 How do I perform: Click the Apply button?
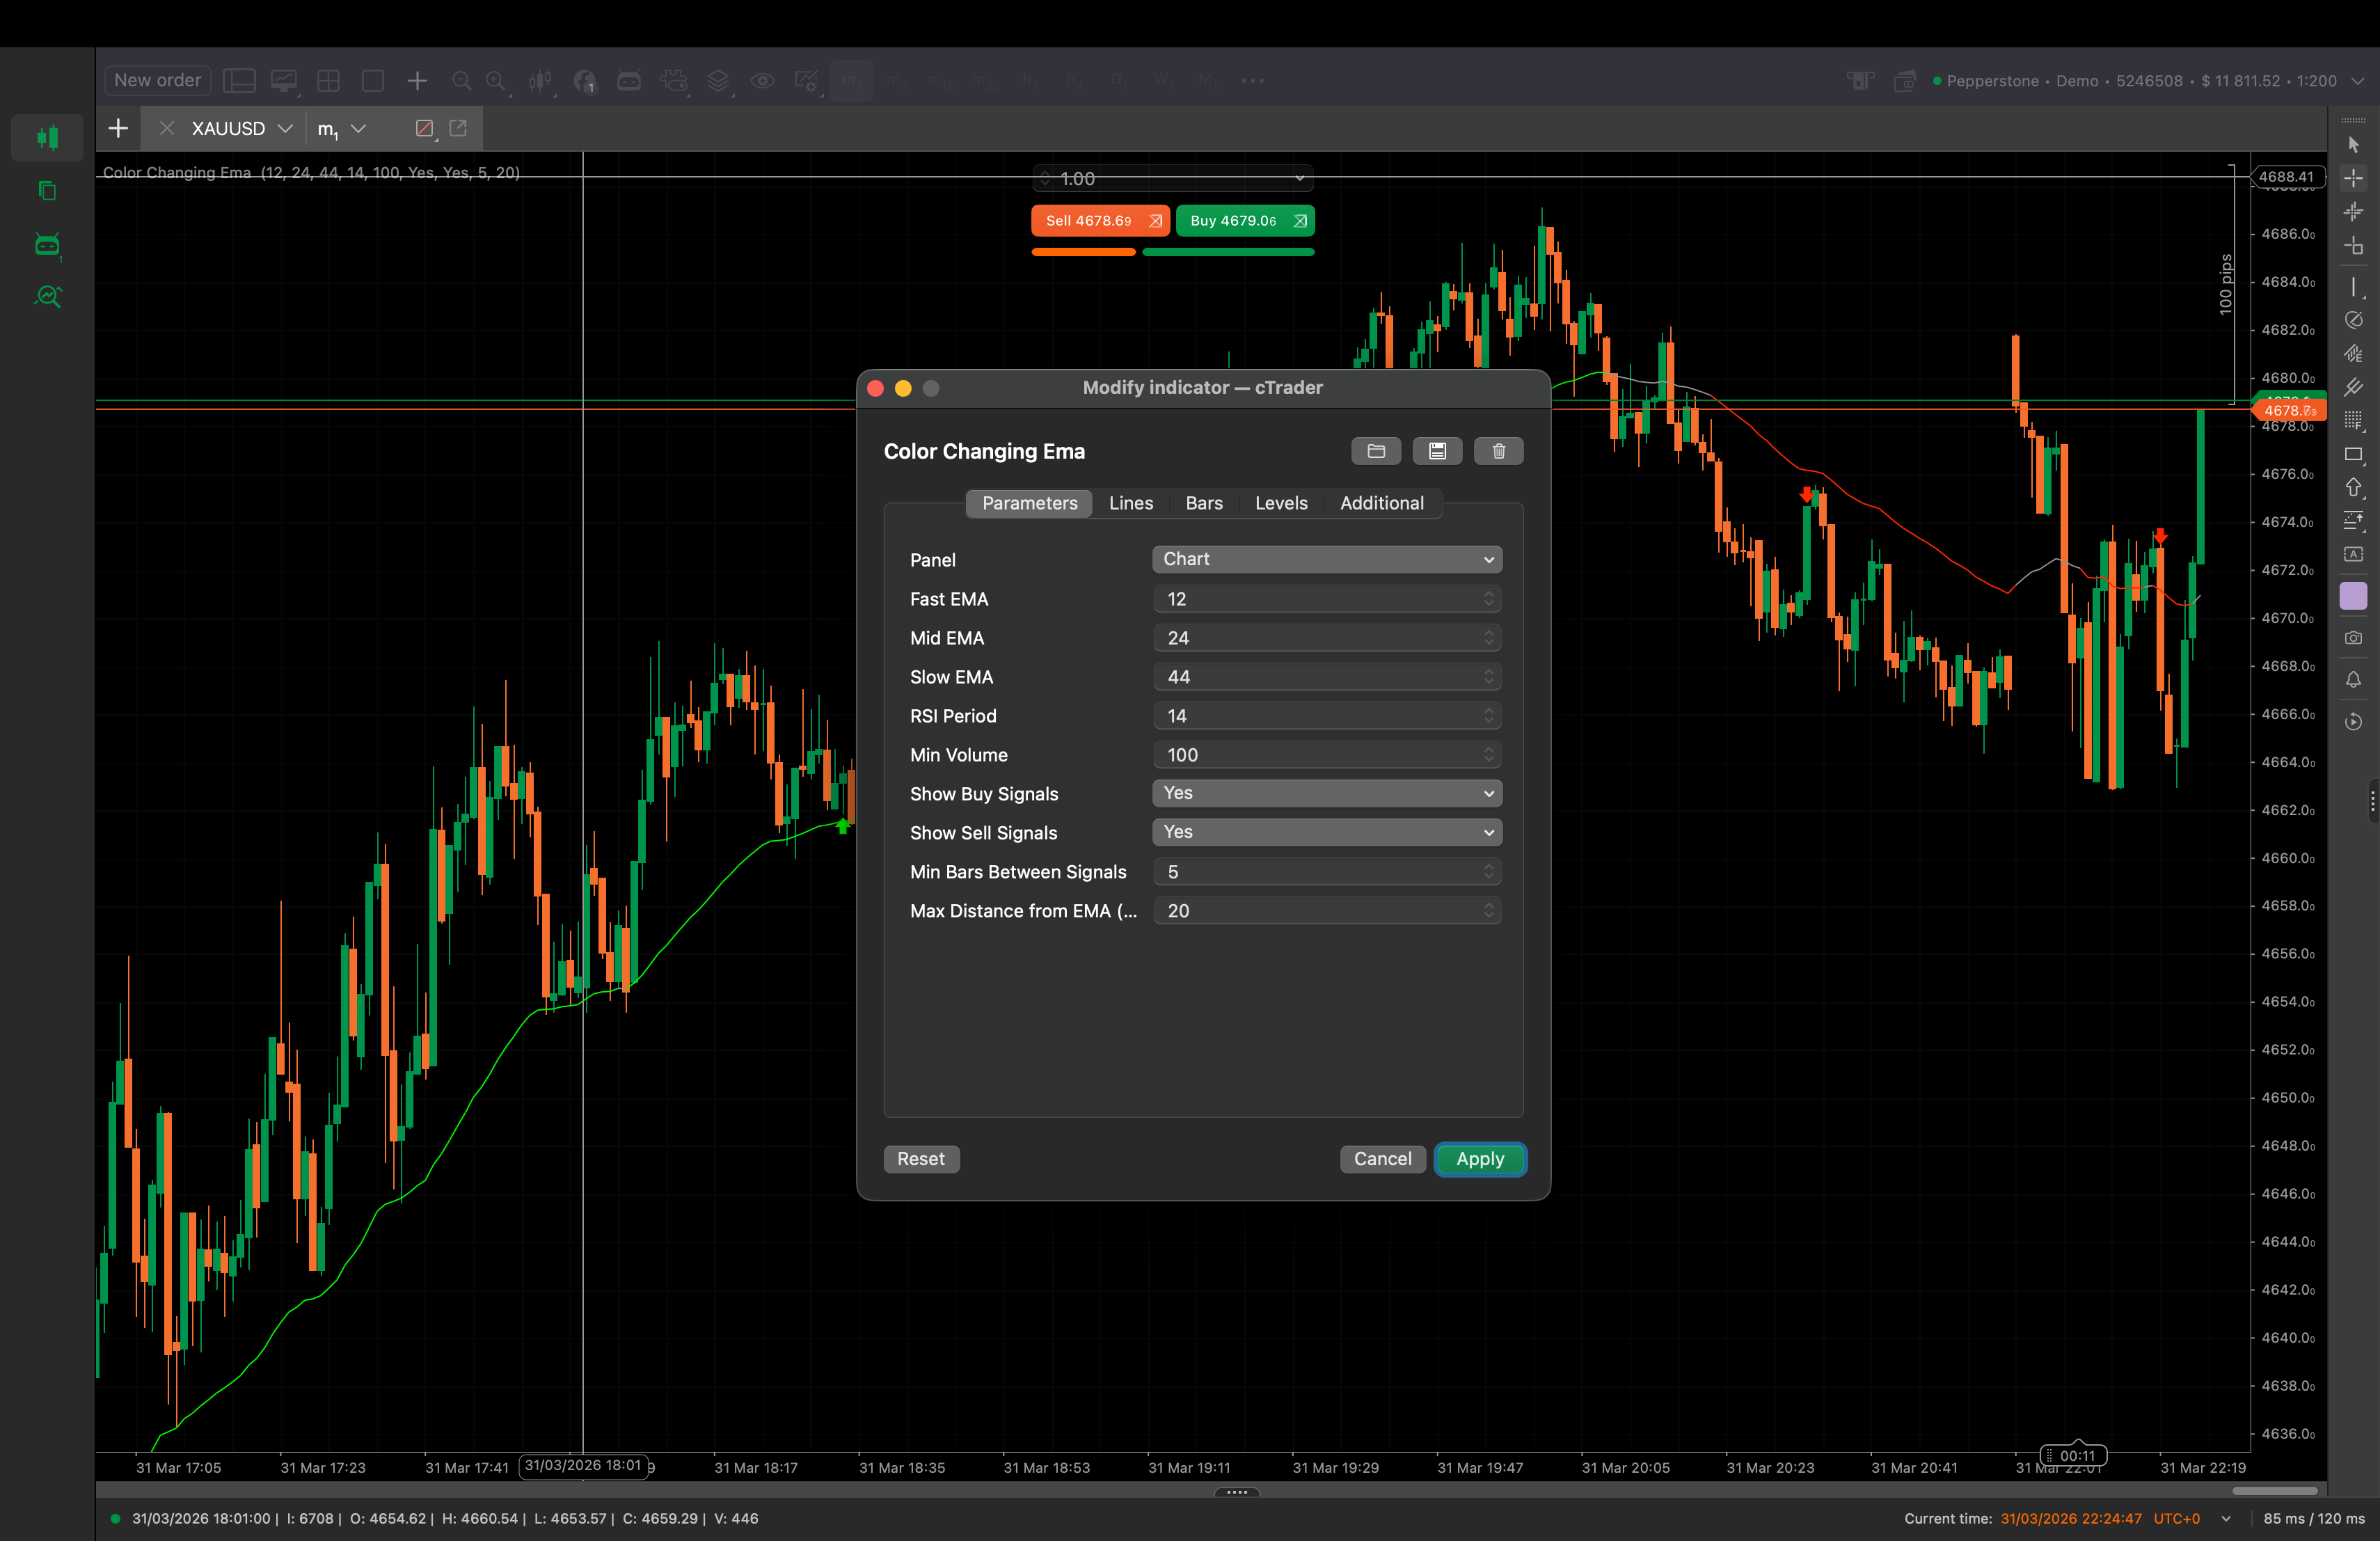(x=1479, y=1159)
